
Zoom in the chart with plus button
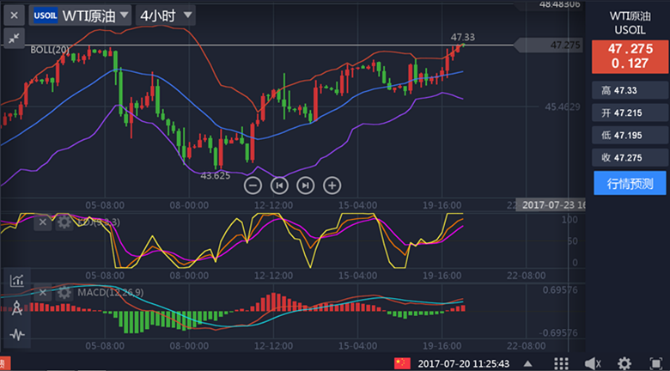point(332,185)
